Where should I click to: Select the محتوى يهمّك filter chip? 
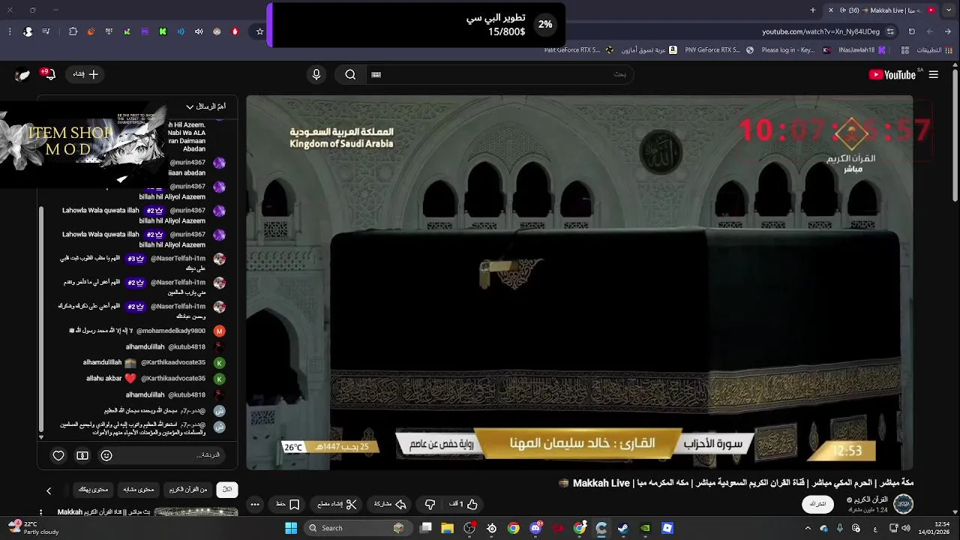94,489
